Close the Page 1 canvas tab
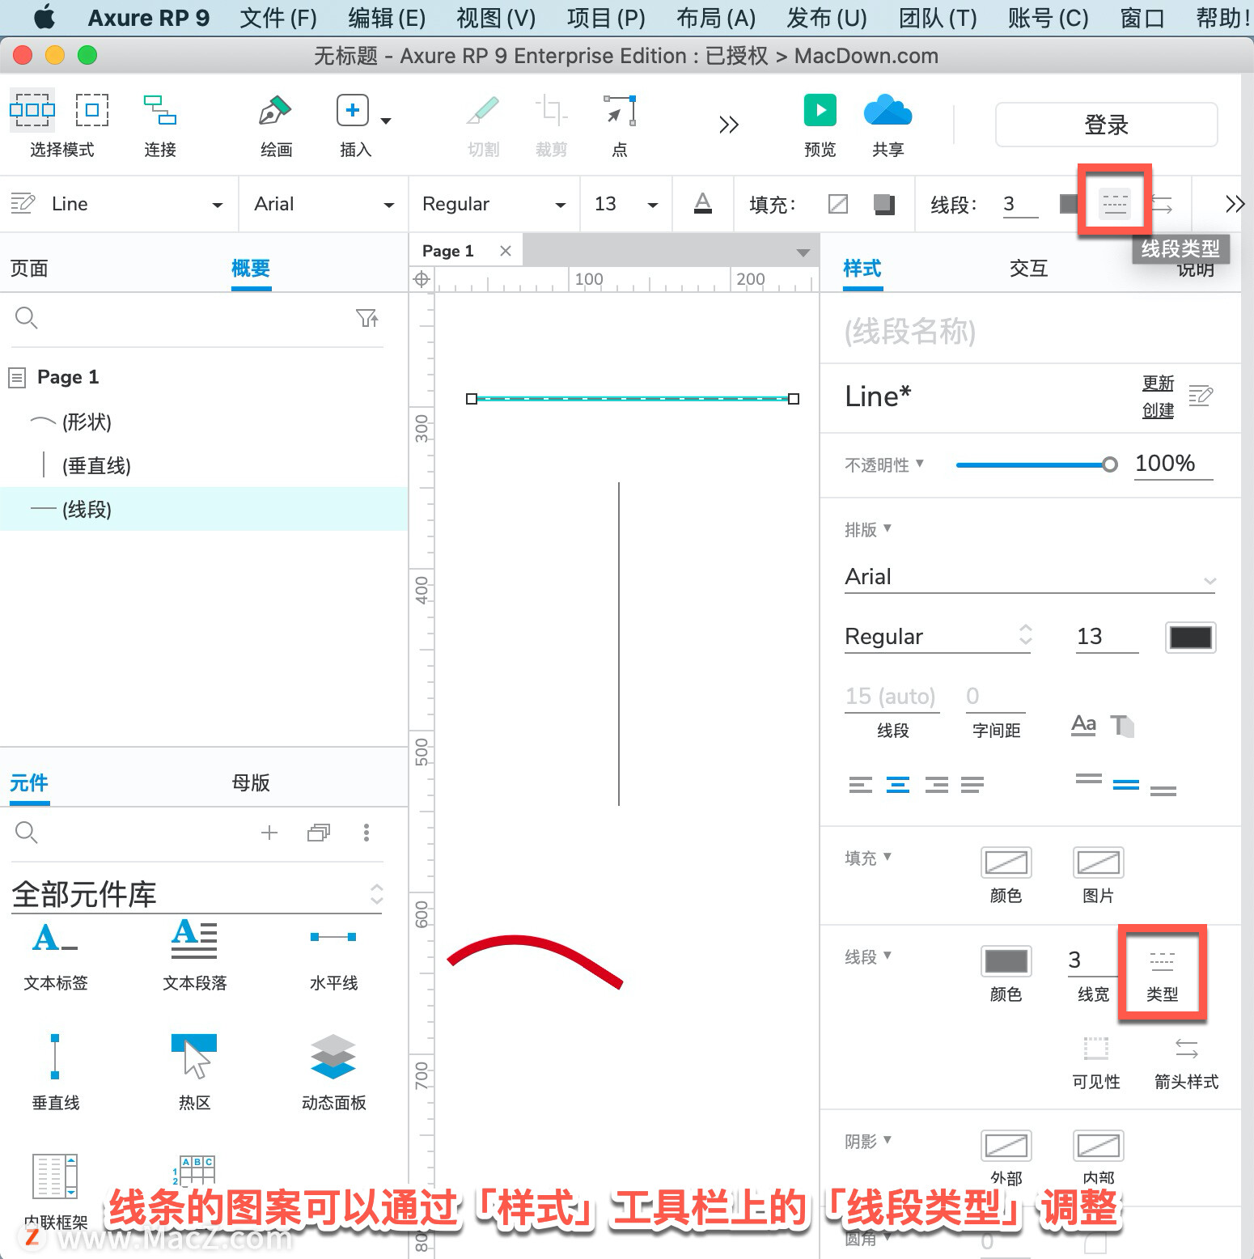This screenshot has height=1259, width=1254. click(506, 251)
